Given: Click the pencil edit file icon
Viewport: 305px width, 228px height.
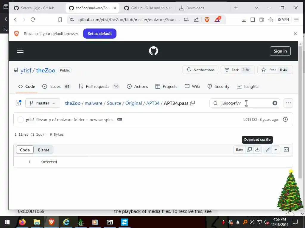Looking at the screenshot, I should [268, 150].
